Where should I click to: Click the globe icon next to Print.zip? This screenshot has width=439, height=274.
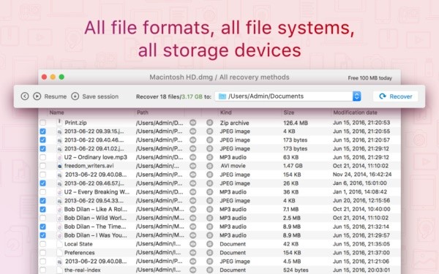210,123
